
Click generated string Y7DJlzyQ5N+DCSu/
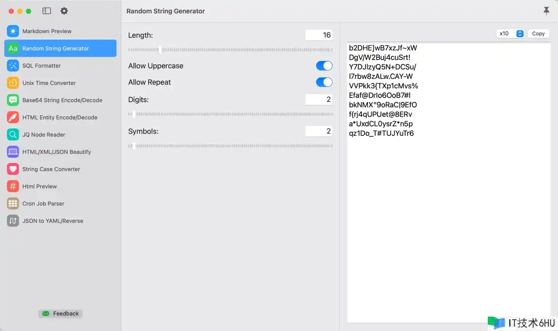tap(383, 67)
